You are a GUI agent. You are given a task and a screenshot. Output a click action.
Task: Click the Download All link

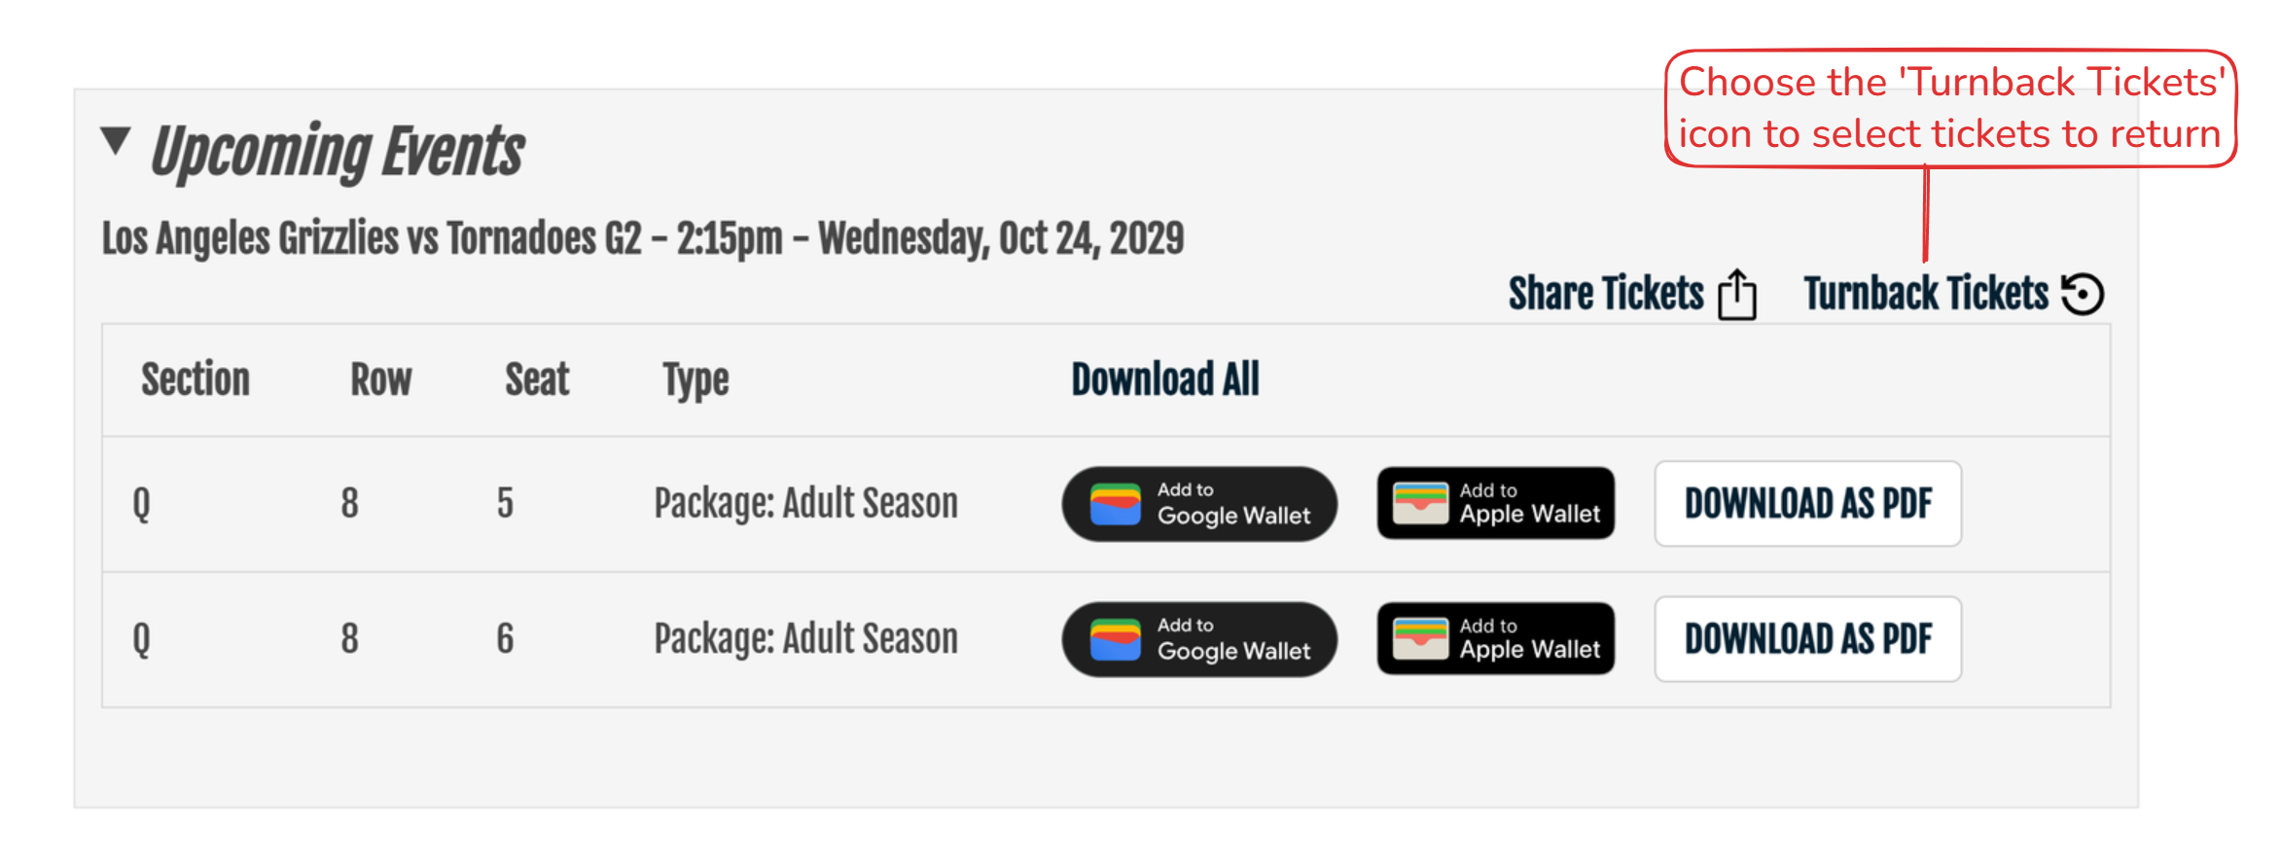coord(1165,379)
